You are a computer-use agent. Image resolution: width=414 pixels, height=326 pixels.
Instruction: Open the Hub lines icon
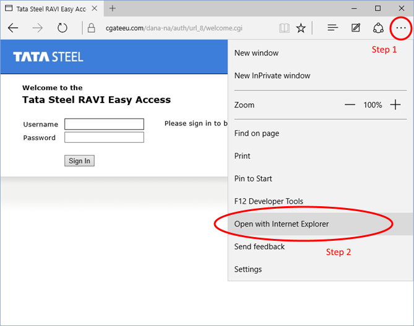coord(333,28)
